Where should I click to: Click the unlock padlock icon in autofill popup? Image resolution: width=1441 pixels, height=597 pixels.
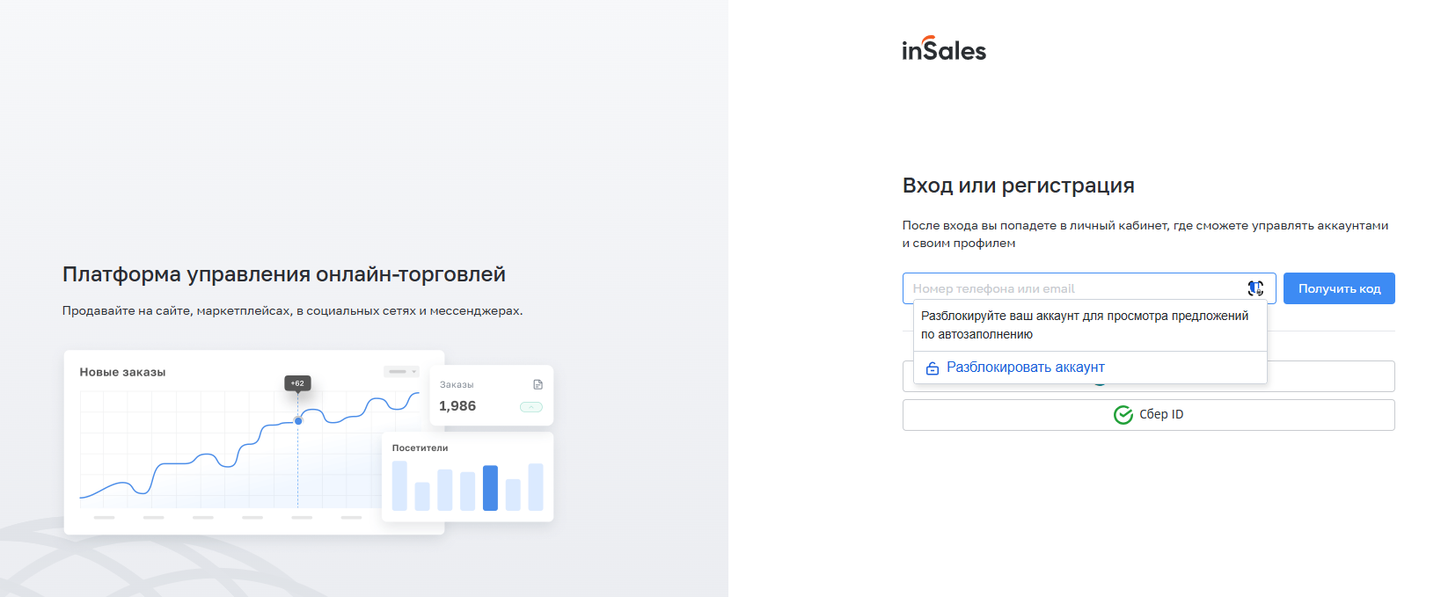933,368
